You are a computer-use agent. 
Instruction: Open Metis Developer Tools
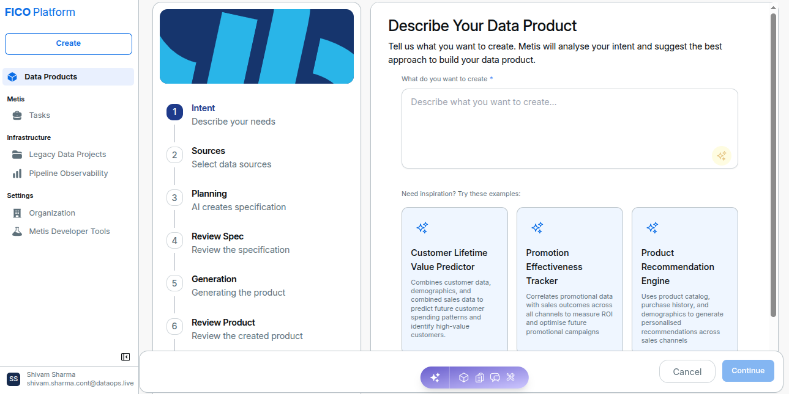click(69, 232)
